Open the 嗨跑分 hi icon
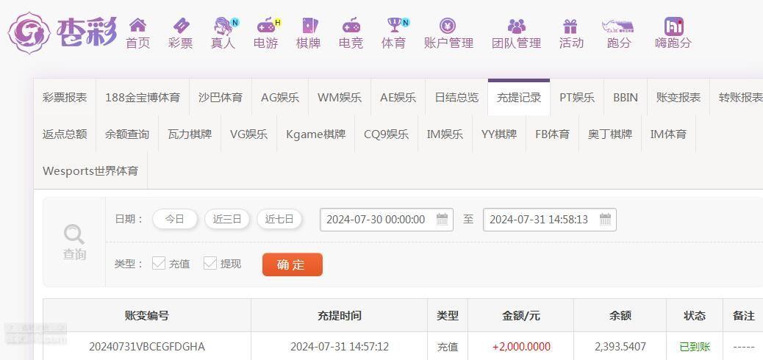This screenshot has height=360, width=763. [673, 26]
